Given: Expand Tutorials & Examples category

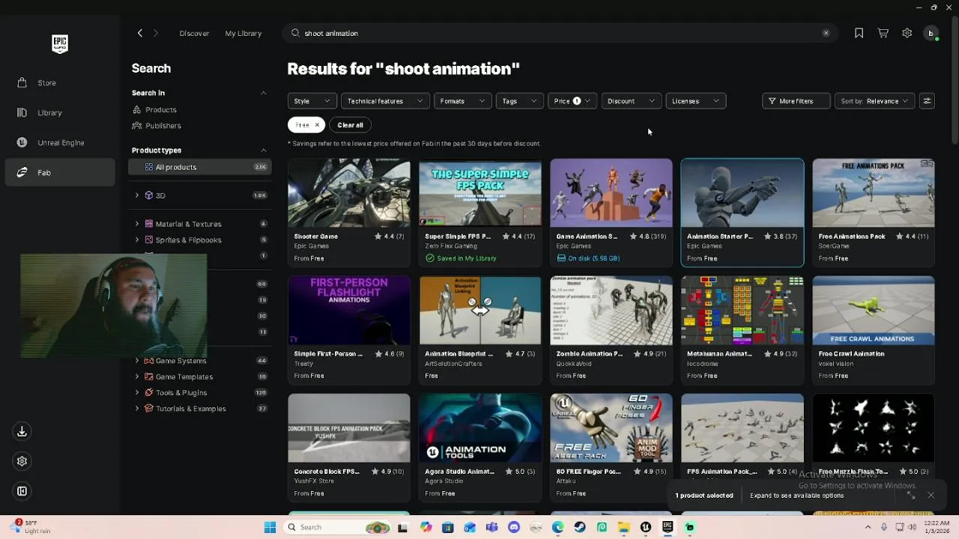Looking at the screenshot, I should 136,409.
